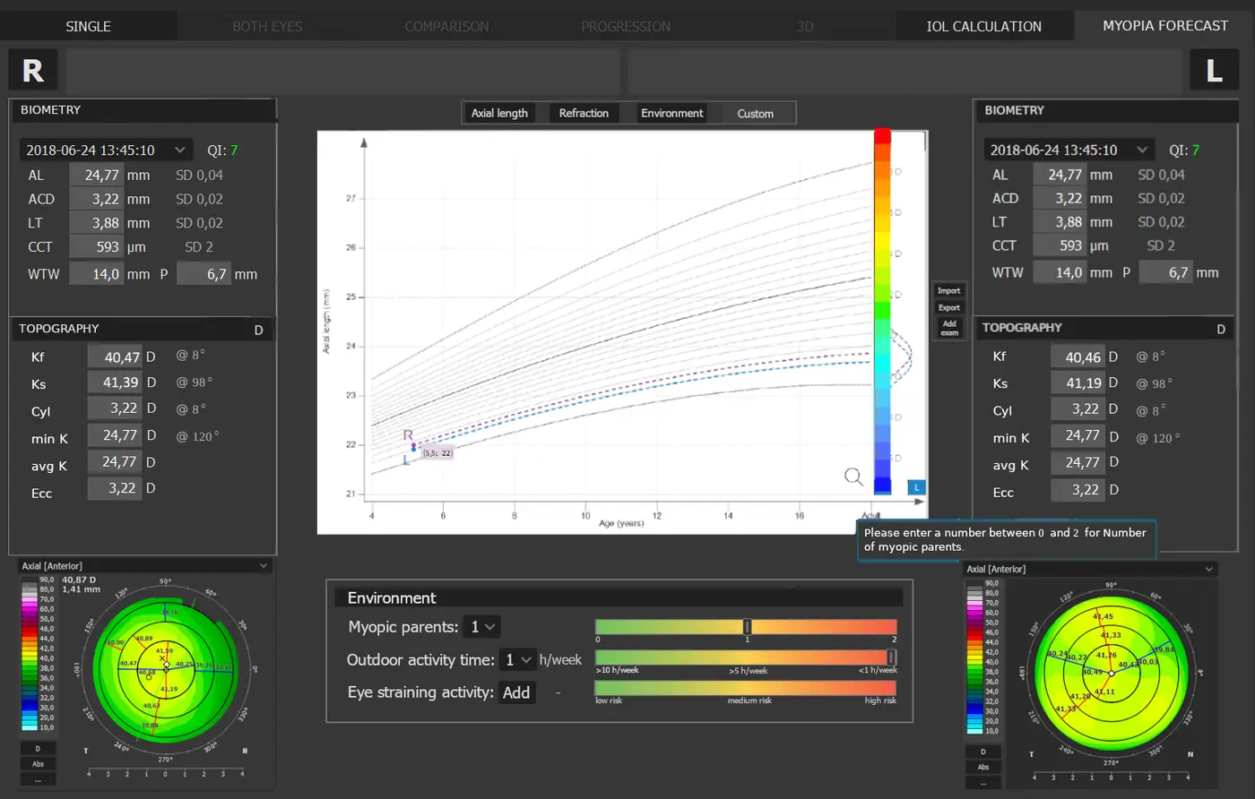
Task: Click the D unit button in left TOPOGRAPHY header
Action: (x=258, y=330)
